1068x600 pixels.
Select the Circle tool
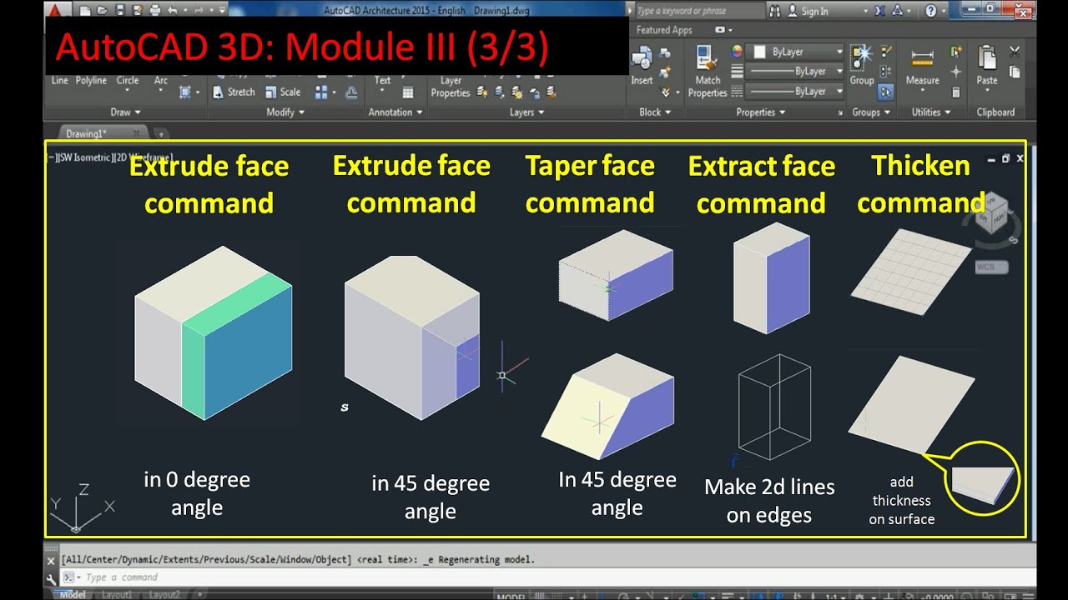click(x=128, y=81)
